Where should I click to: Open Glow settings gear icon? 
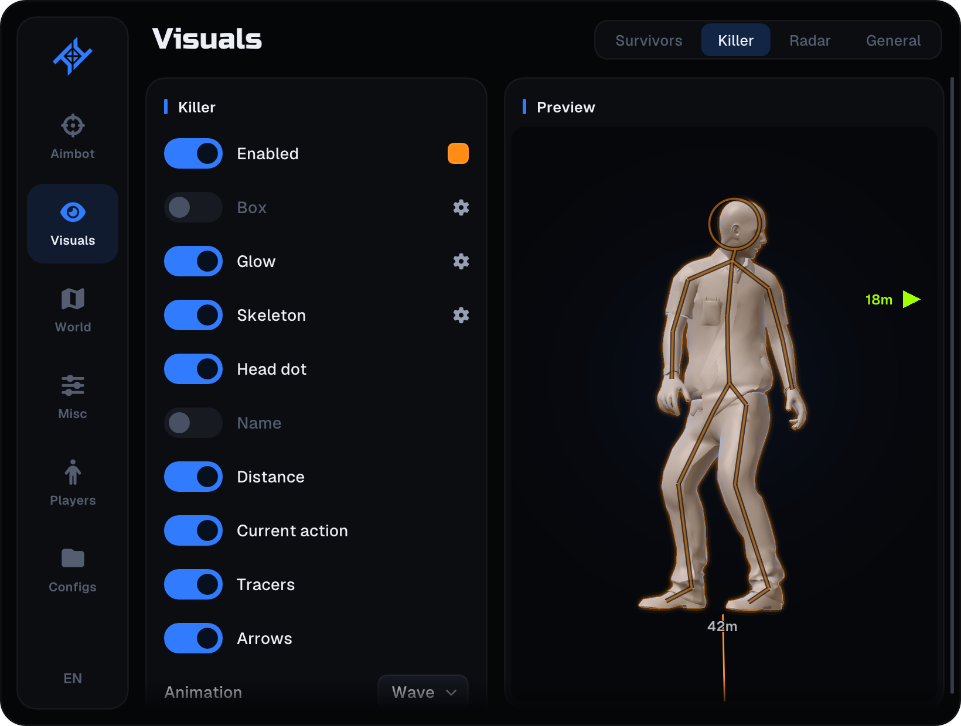click(x=461, y=261)
